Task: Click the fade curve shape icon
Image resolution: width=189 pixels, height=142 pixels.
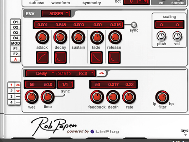Action: point(96,57)
